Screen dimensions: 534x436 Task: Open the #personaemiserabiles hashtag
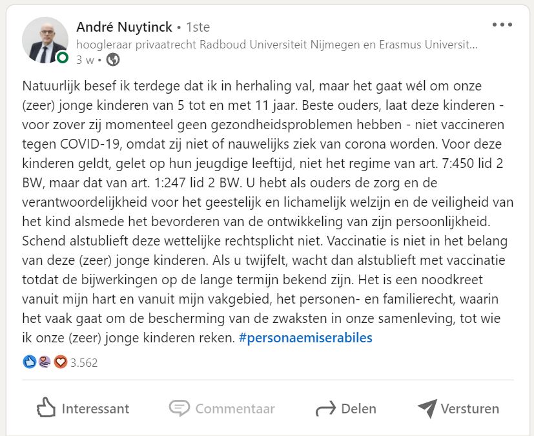click(x=305, y=338)
